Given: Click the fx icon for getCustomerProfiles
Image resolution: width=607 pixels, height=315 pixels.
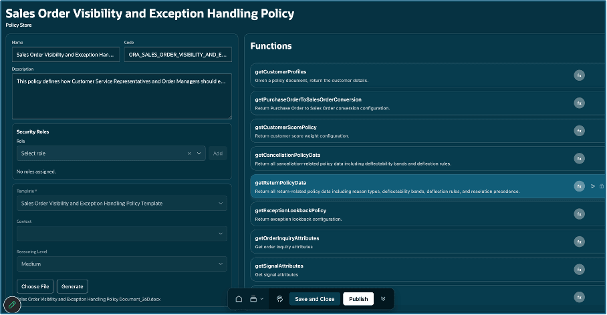Looking at the screenshot, I should pyautogui.click(x=579, y=75).
